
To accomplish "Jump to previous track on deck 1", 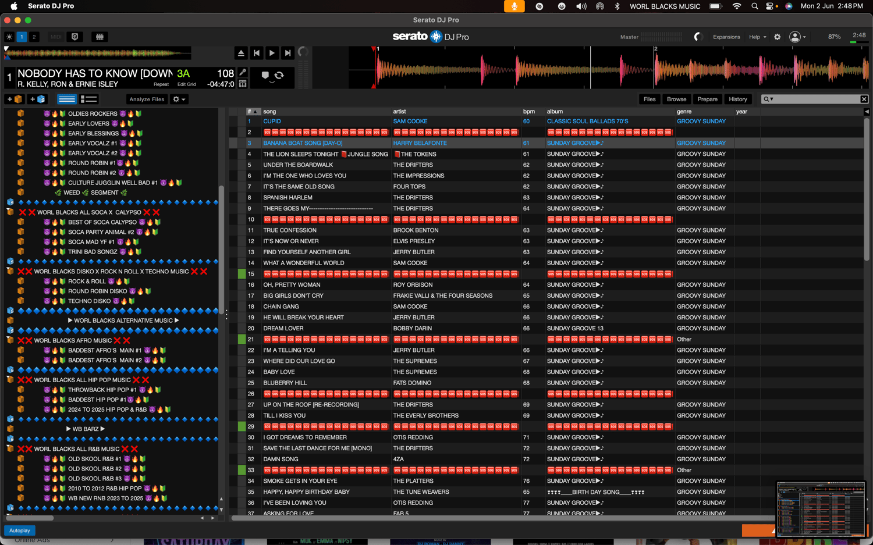I will pos(257,53).
